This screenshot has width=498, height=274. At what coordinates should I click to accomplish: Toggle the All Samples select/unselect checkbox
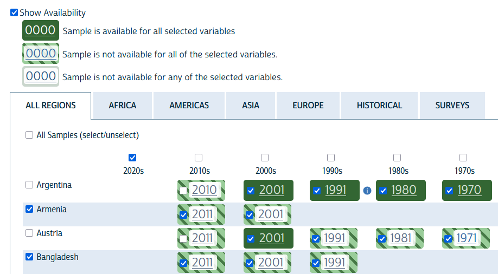coord(29,135)
